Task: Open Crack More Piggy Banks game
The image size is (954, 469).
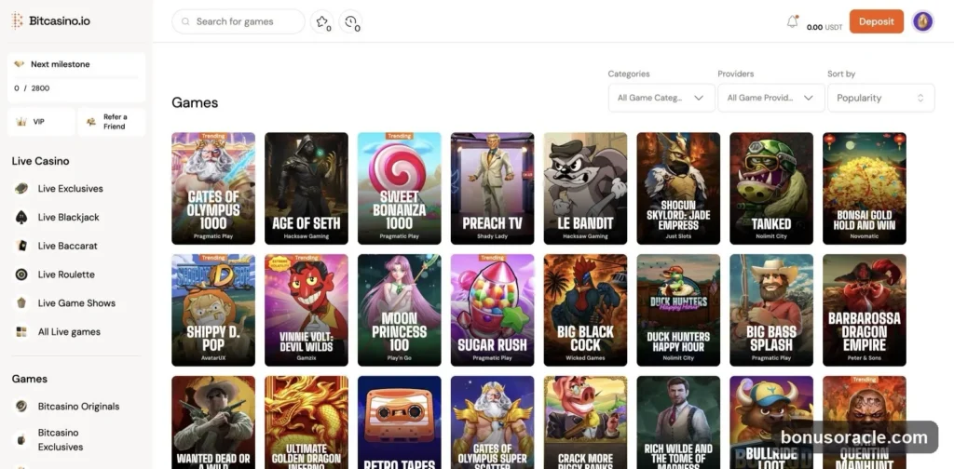Action: point(585,422)
